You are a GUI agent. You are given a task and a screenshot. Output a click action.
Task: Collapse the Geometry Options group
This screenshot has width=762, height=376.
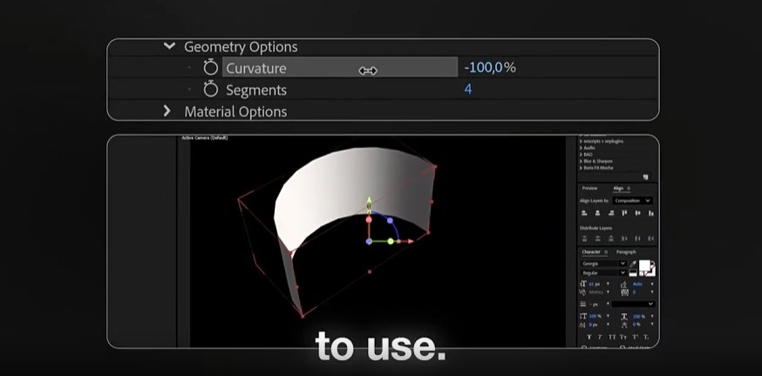(x=169, y=47)
